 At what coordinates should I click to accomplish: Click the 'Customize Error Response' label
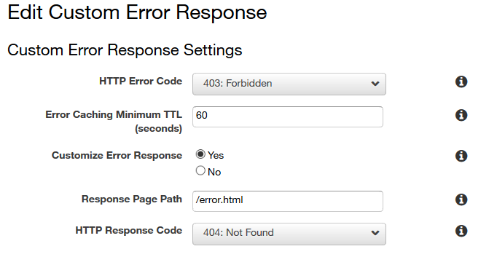click(117, 156)
